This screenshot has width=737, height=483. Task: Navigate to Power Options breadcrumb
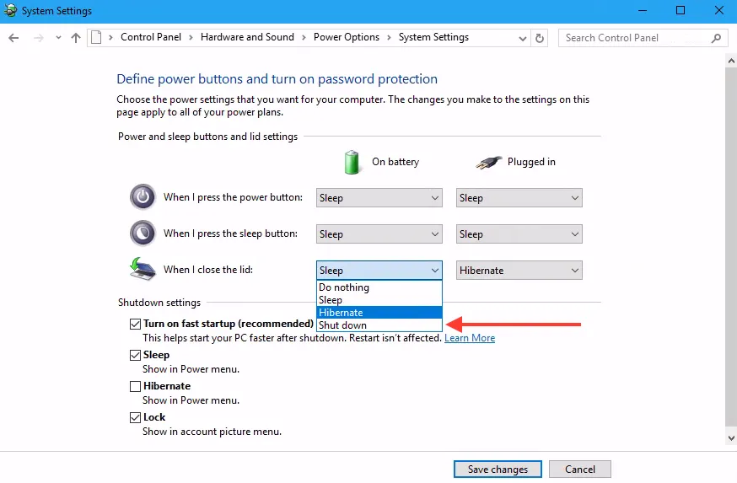(347, 37)
